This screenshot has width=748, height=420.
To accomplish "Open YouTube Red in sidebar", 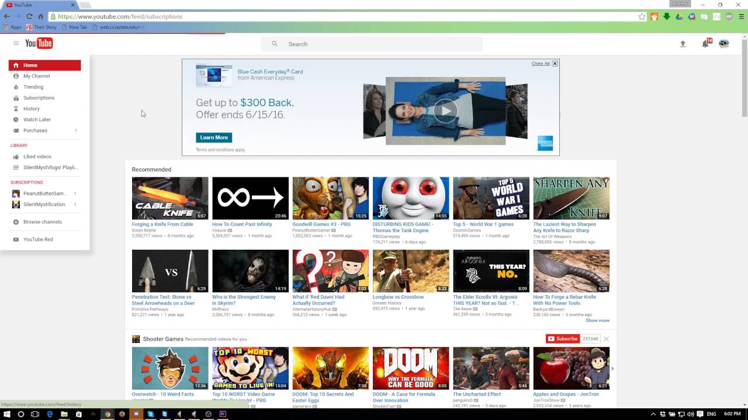I will pyautogui.click(x=38, y=239).
